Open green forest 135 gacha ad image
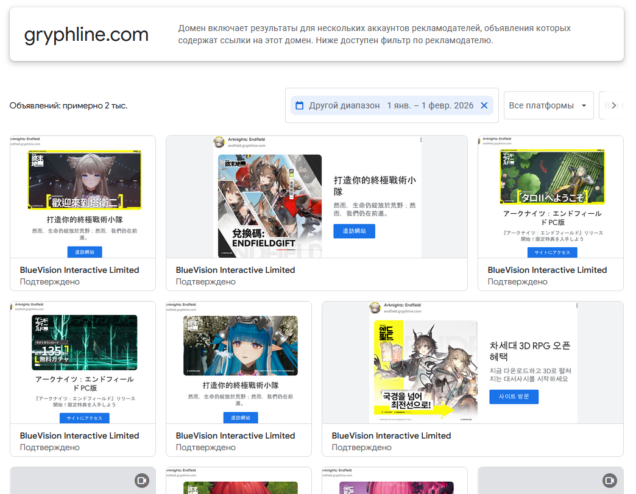The height and width of the screenshot is (494, 636). 84,342
